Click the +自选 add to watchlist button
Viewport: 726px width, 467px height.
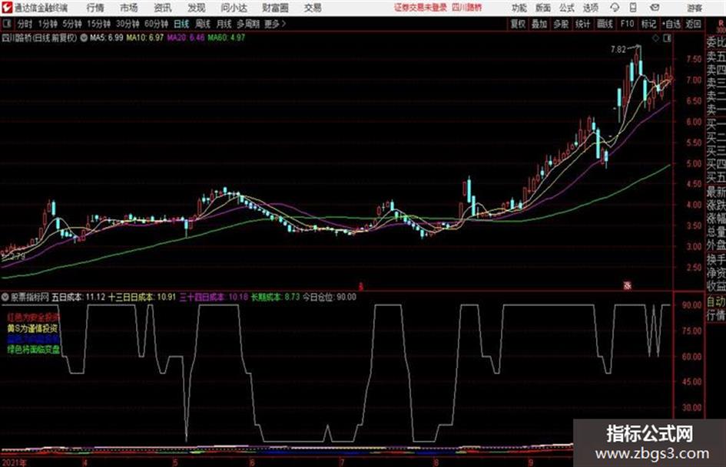[x=671, y=24]
